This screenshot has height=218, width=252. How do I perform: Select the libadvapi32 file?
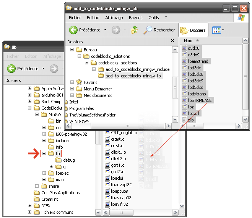(x=121, y=185)
